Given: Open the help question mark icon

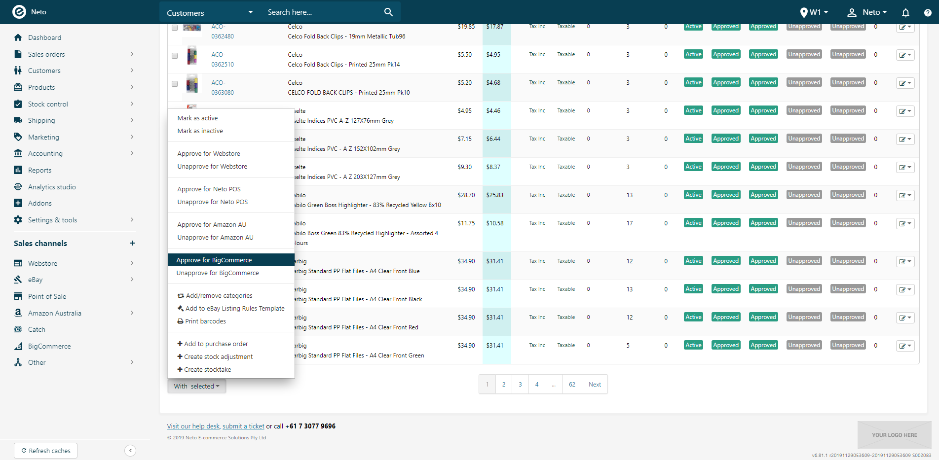Looking at the screenshot, I should click(928, 13).
